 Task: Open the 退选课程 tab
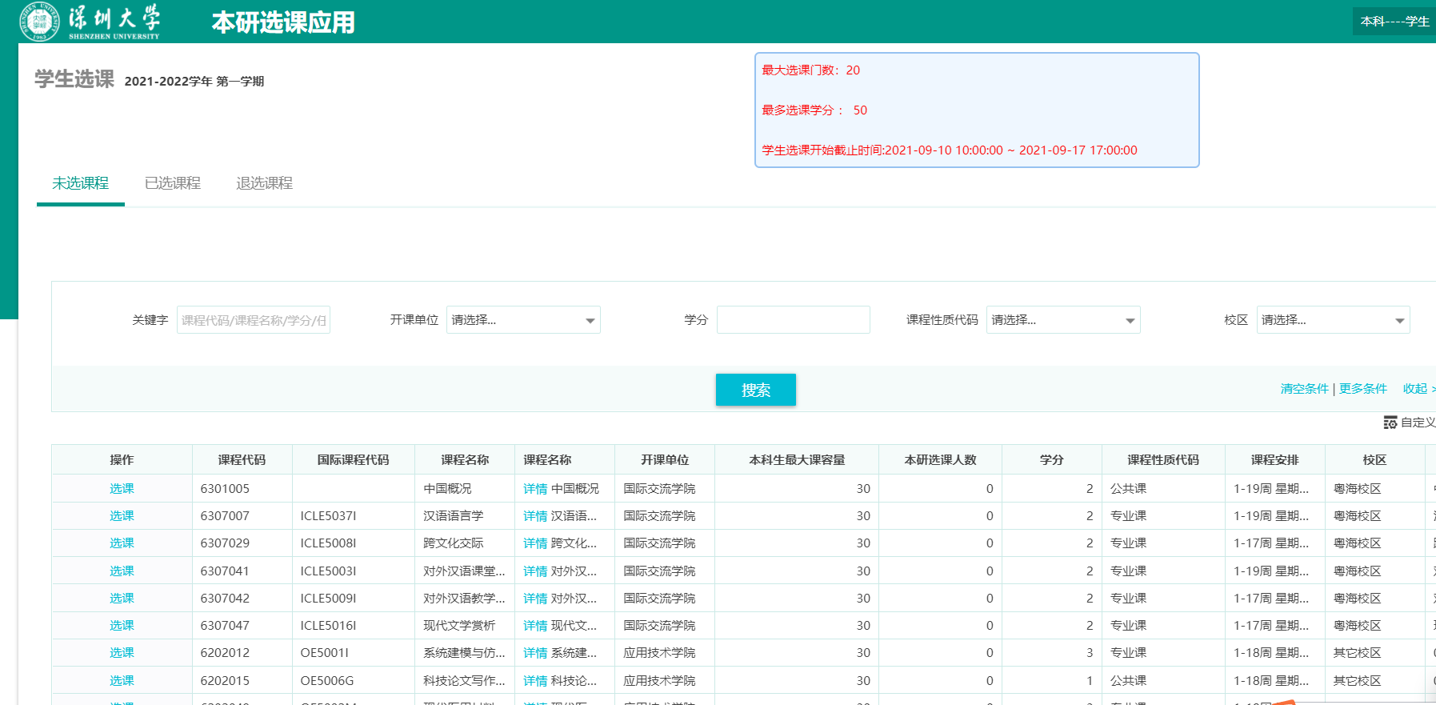click(x=264, y=183)
